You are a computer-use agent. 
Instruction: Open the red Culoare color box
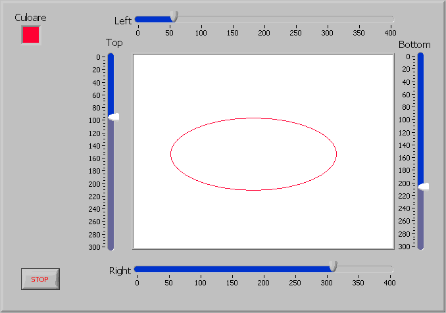[31, 35]
